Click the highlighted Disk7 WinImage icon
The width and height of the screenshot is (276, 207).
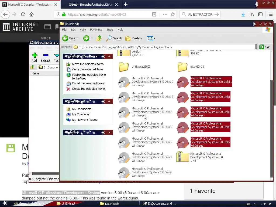click(x=183, y=143)
